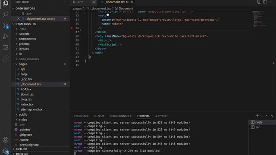Open the Explorer view in activity bar

(x=6, y=3)
